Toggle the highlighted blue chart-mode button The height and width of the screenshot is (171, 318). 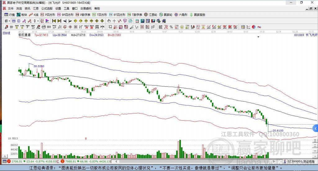pyautogui.click(x=14, y=21)
